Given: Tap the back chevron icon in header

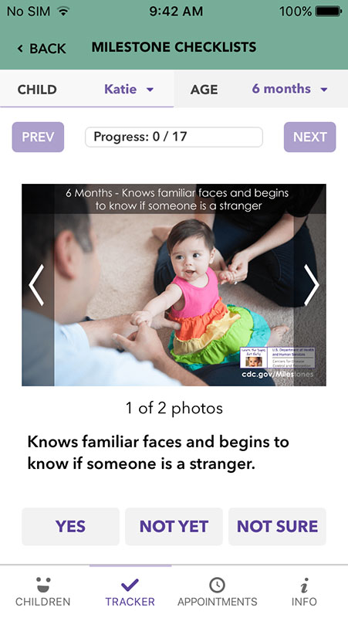Looking at the screenshot, I should 20,49.
